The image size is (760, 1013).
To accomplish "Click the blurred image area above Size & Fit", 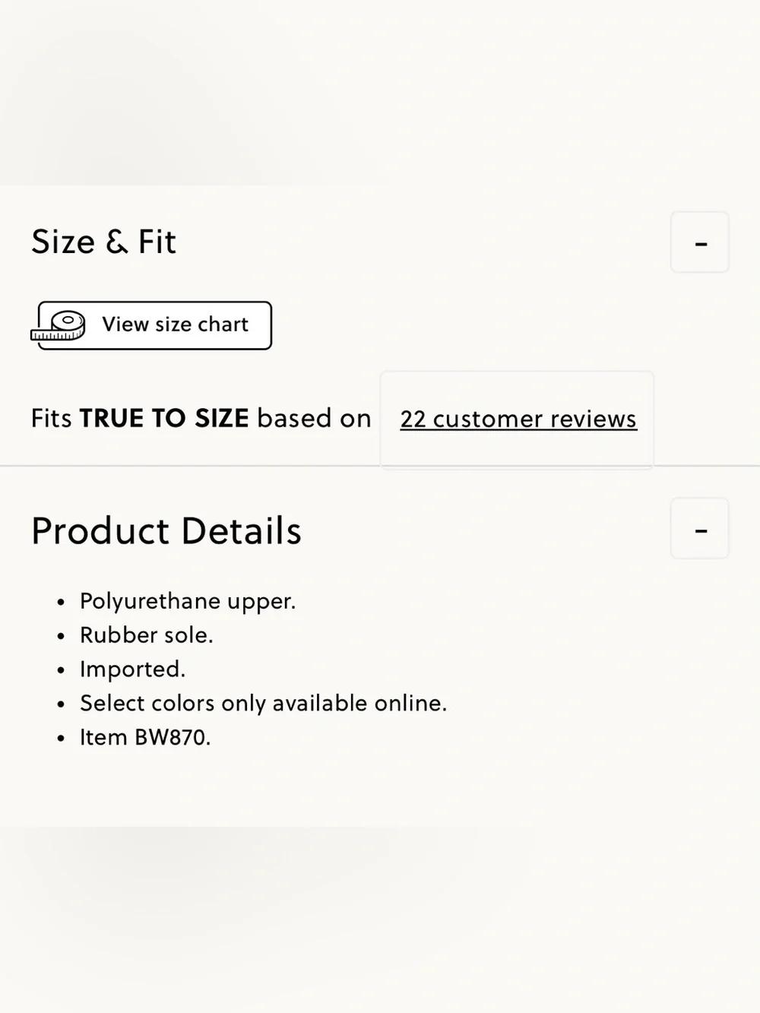I will 380,91.
